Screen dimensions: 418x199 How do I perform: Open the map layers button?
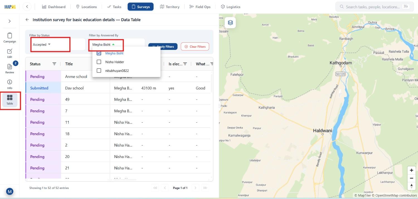pos(230,23)
